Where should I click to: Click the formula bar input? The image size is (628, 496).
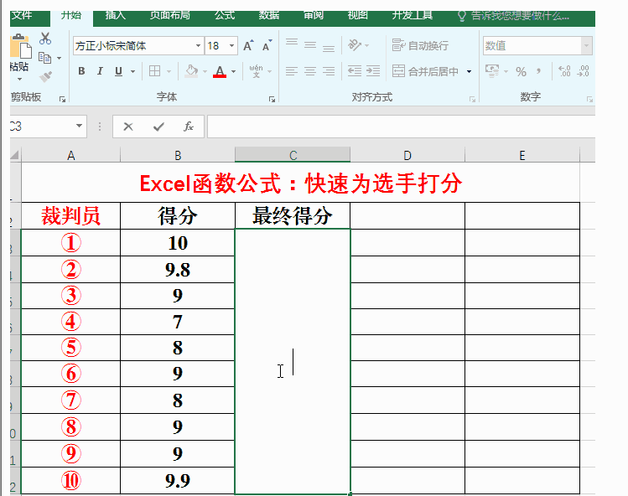401,127
